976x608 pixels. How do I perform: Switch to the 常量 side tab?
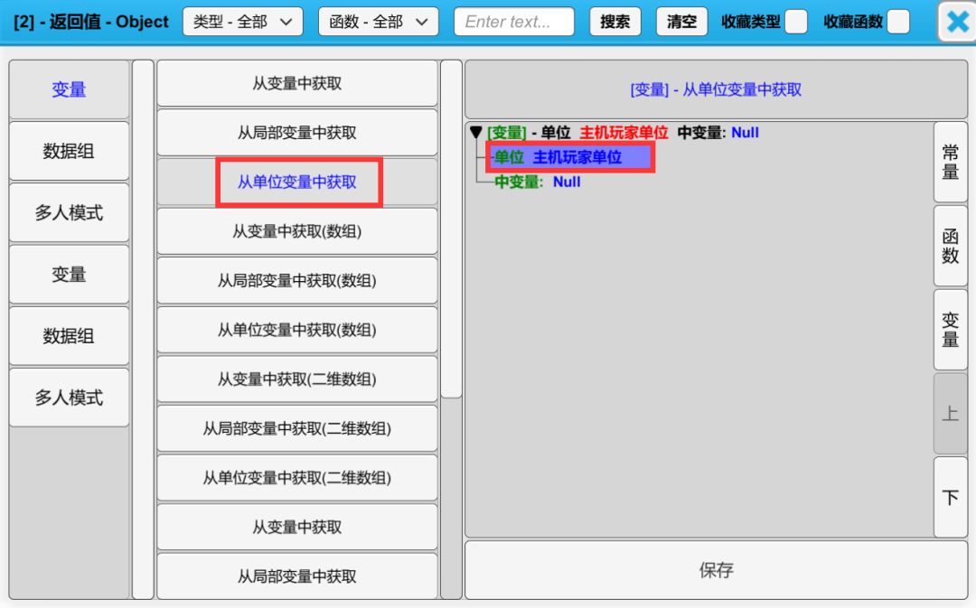pyautogui.click(x=950, y=163)
